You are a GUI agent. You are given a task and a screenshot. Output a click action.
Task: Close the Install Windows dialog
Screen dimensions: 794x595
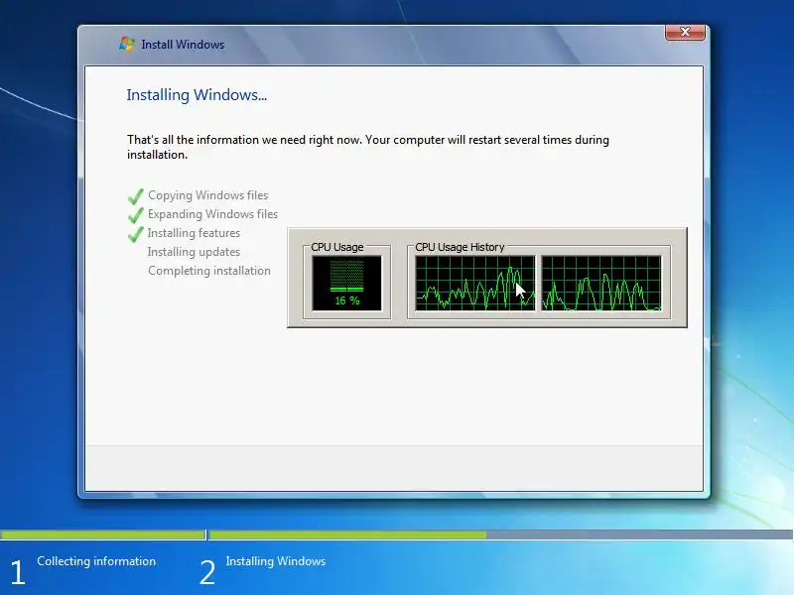coord(685,32)
